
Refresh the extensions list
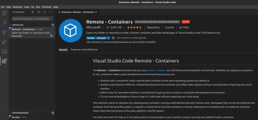click(x=39, y=12)
